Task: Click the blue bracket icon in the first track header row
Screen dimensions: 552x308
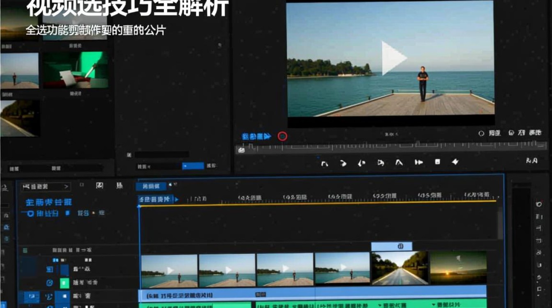Action: point(50,270)
